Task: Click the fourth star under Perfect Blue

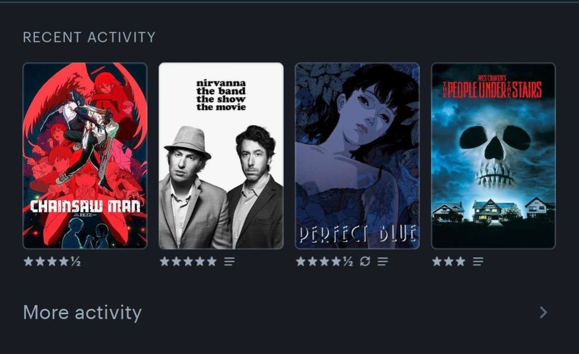Action: (x=336, y=261)
